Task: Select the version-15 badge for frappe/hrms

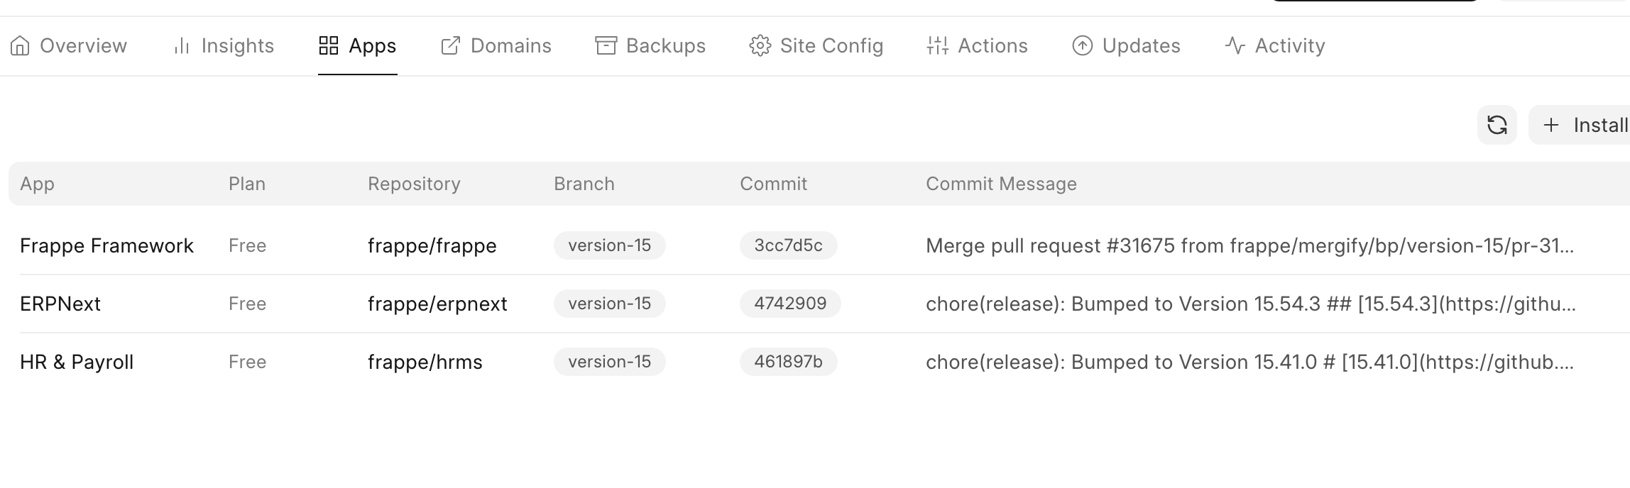Action: coord(609,362)
